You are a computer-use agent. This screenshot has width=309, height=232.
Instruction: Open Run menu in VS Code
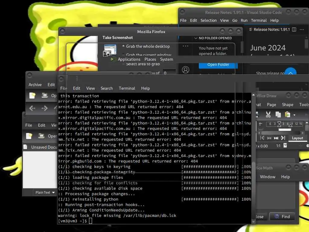[244, 20]
